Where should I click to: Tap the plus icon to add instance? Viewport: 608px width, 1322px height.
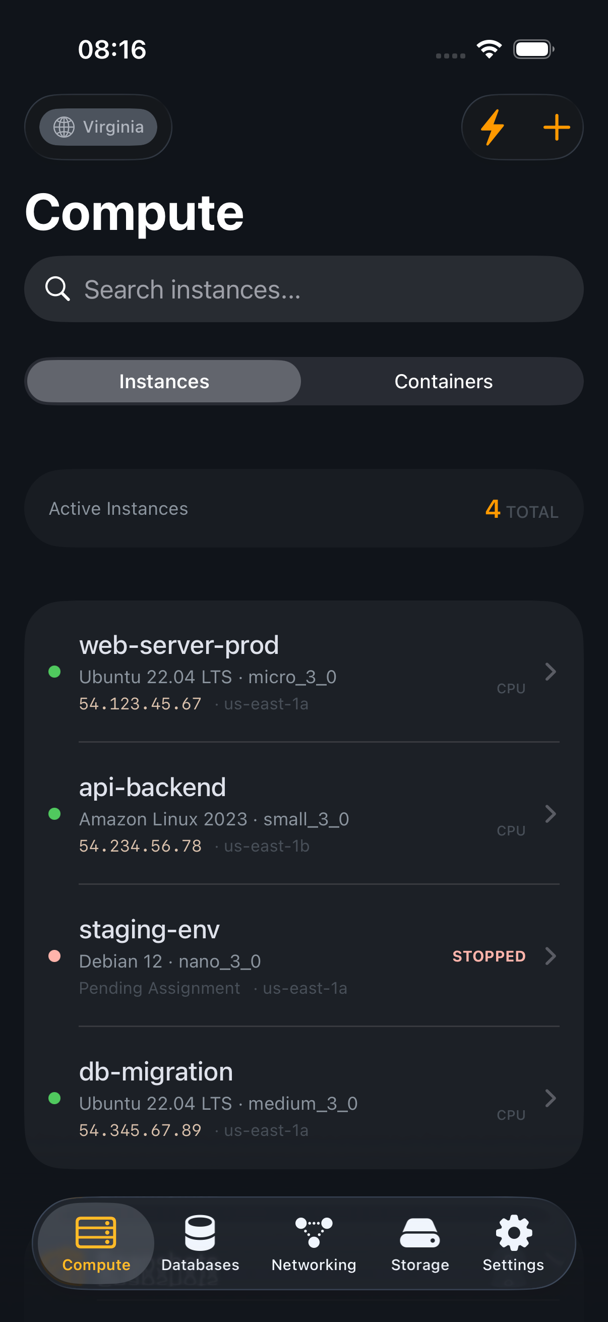(x=556, y=127)
